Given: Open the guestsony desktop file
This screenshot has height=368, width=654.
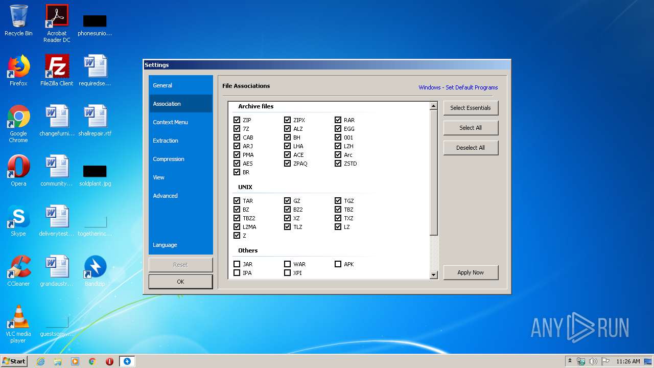Looking at the screenshot, I should (x=57, y=327).
